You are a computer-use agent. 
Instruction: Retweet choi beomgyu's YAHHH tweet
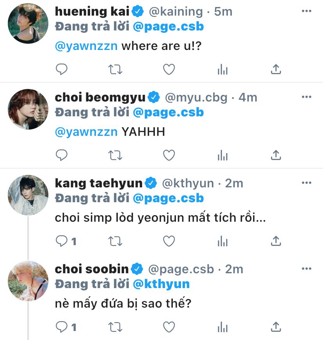pos(115,155)
